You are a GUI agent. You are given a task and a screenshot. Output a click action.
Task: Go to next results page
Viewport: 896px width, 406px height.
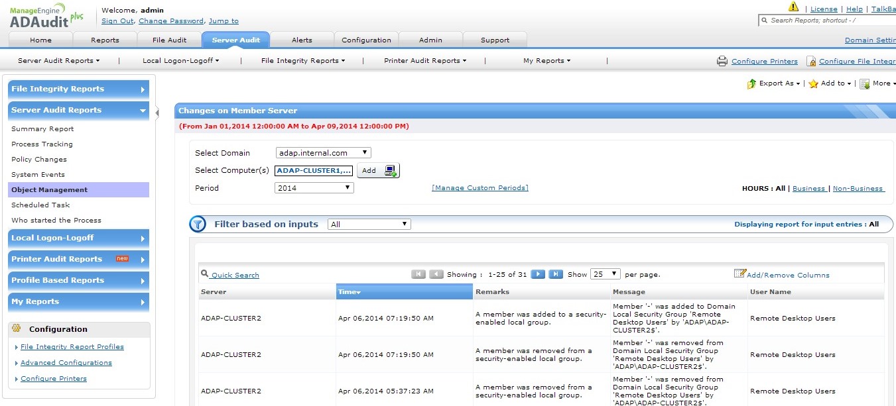539,274
